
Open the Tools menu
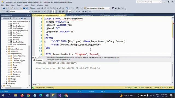click(x=33, y=5)
